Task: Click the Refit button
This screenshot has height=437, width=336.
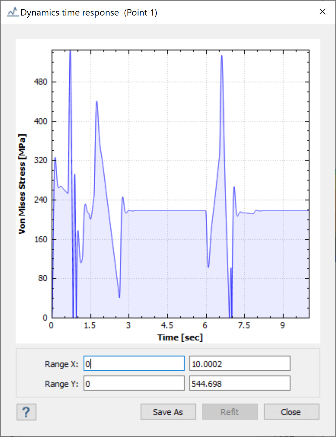Action: point(230,412)
